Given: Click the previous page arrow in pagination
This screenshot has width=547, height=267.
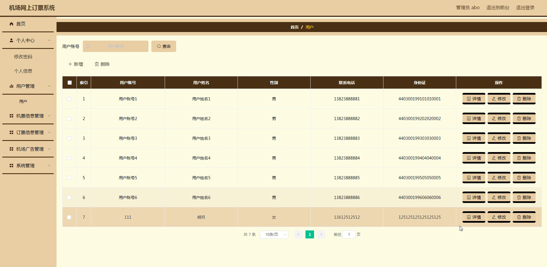Looking at the screenshot, I should pyautogui.click(x=298, y=234).
